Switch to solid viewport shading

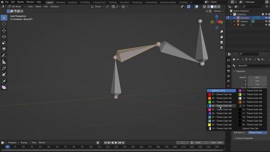click(x=212, y=7)
